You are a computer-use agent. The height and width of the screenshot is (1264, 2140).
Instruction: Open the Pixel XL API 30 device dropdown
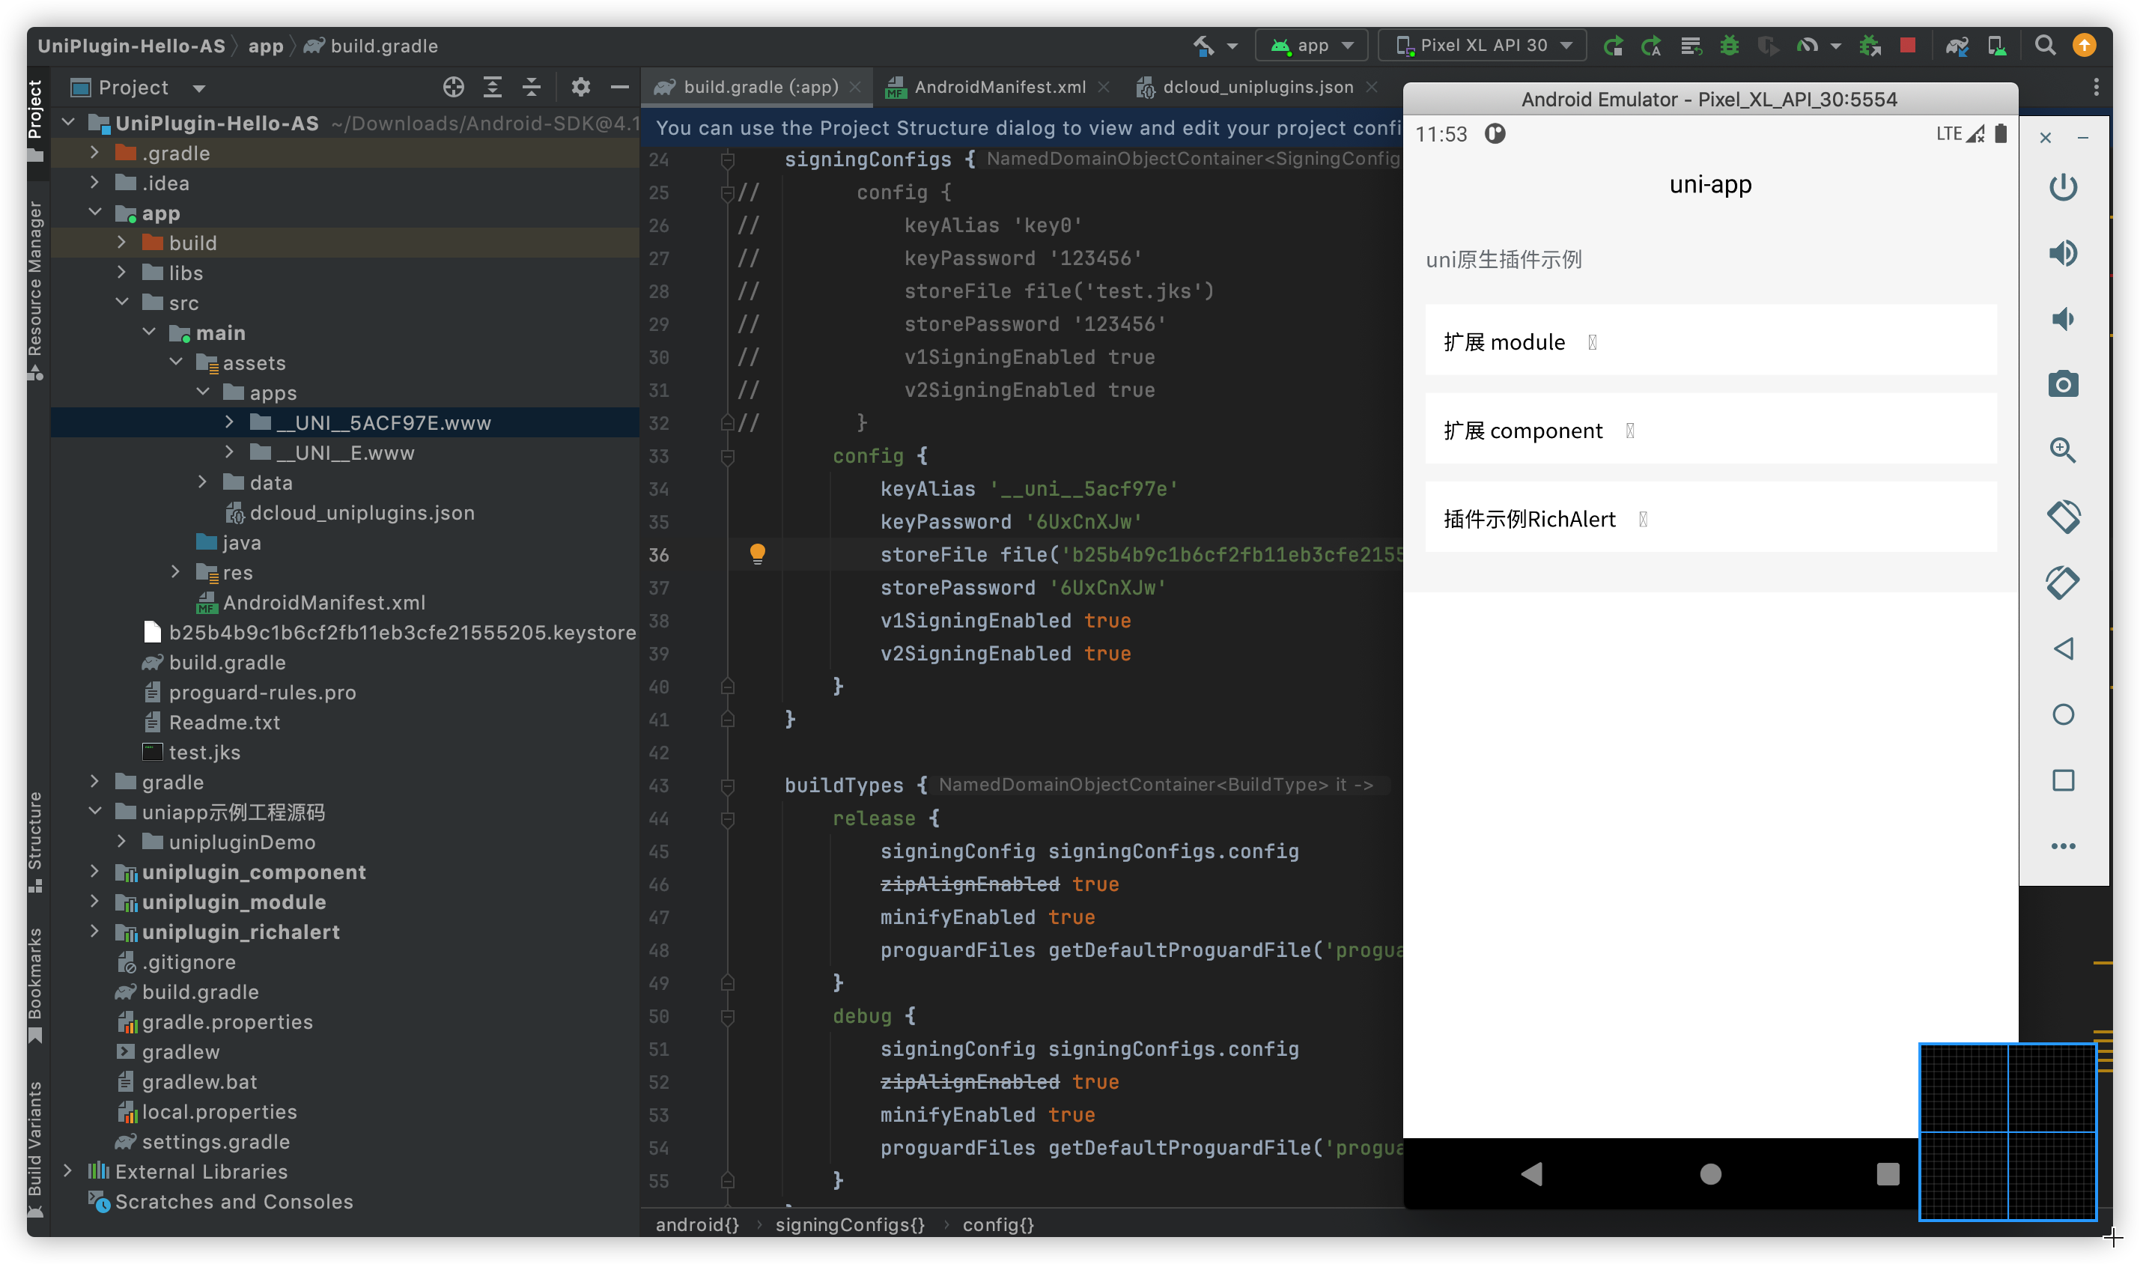1483,46
